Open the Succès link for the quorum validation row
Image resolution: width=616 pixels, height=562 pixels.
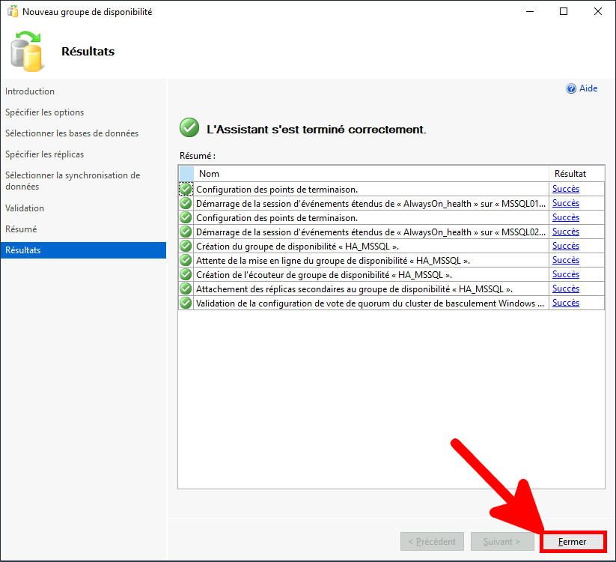565,303
